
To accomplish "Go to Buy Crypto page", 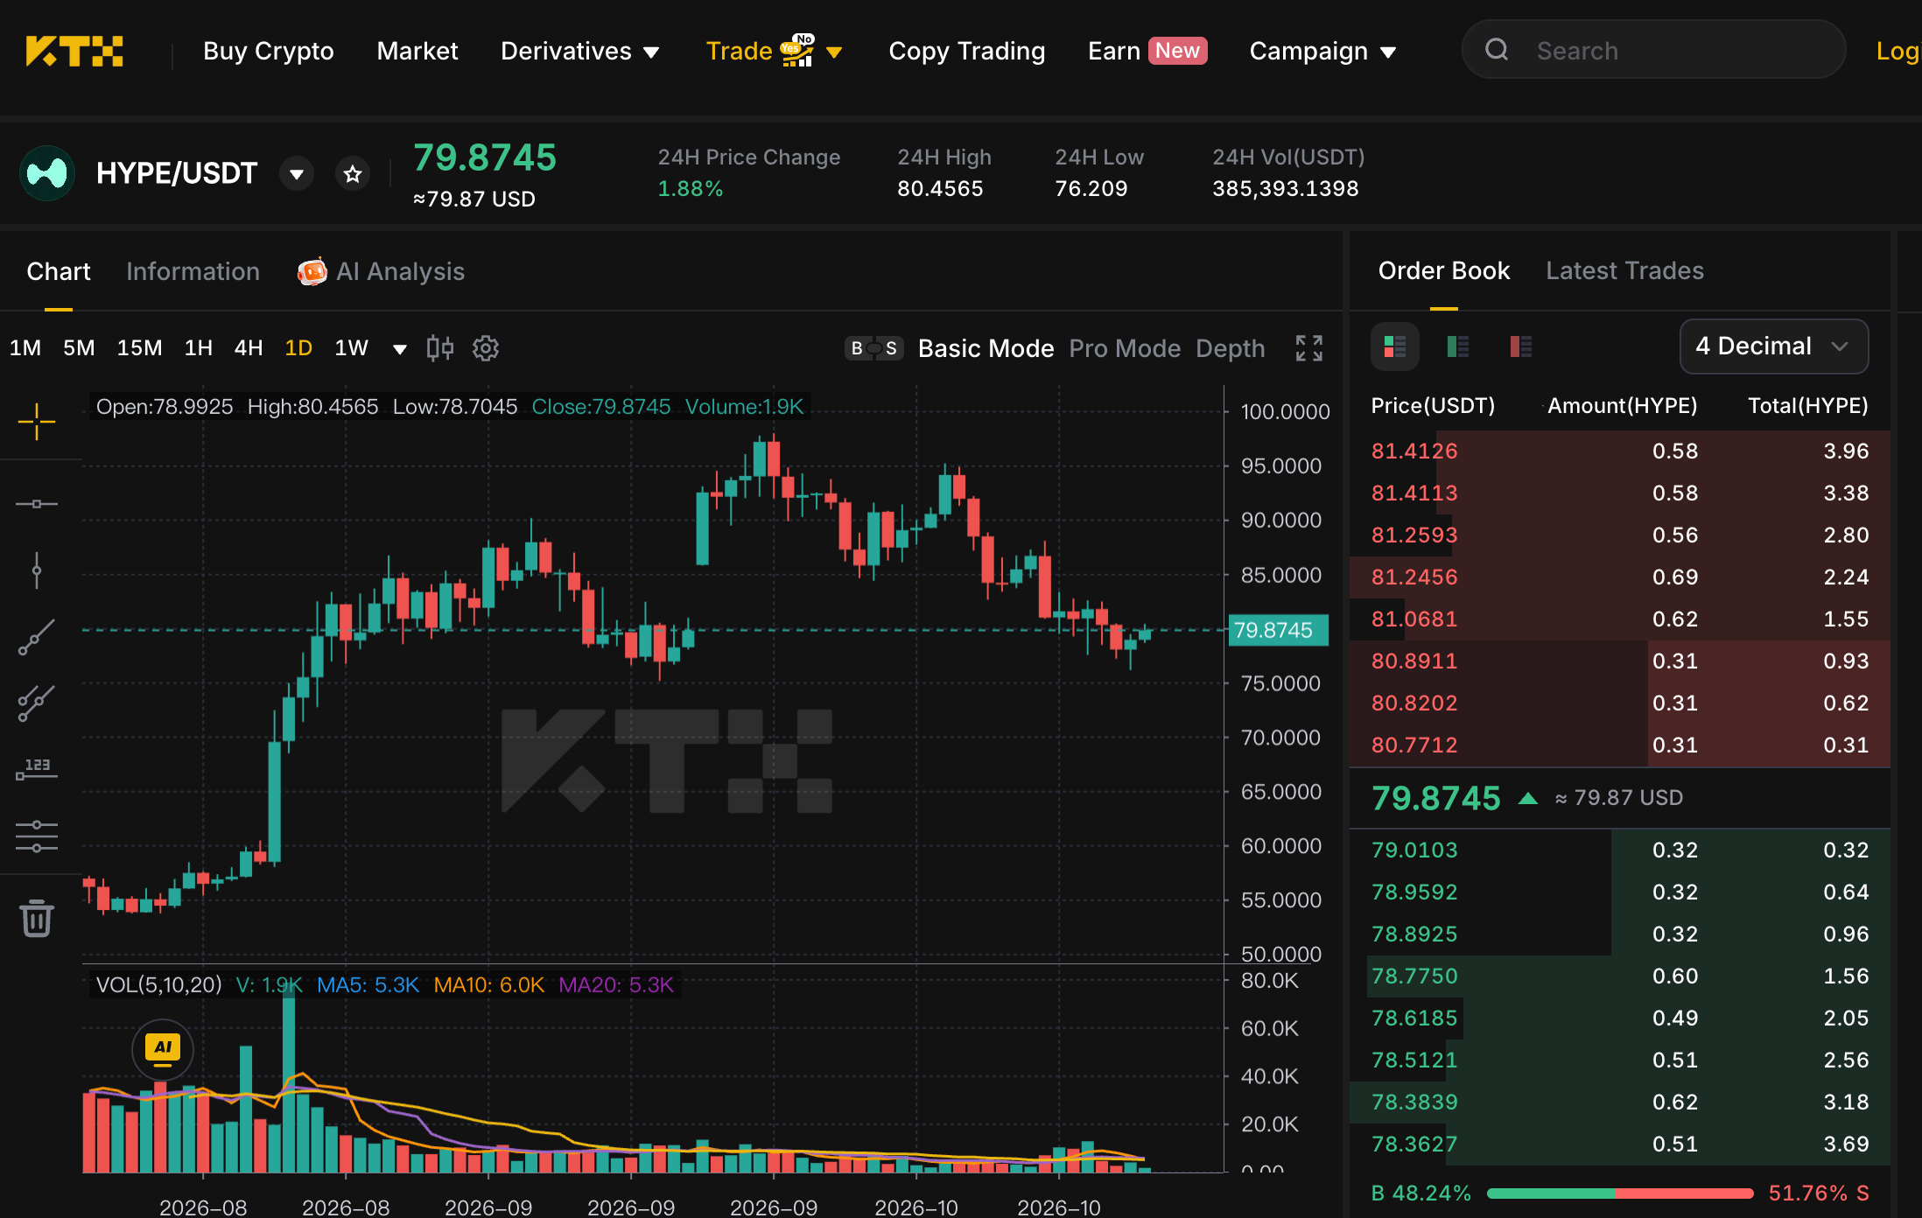I will [269, 51].
